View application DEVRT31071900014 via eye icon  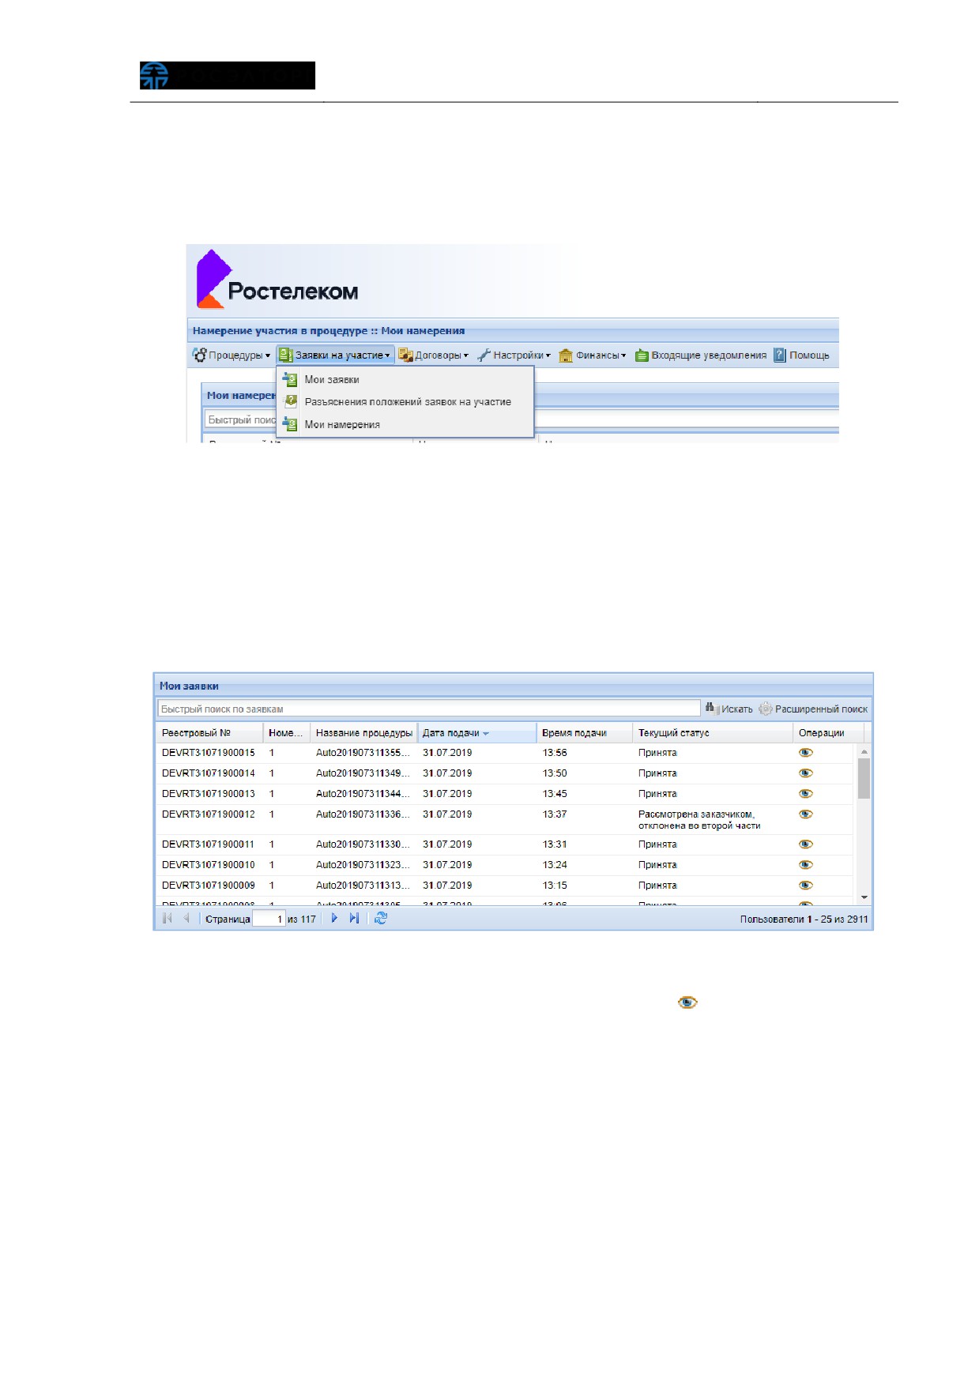click(806, 773)
